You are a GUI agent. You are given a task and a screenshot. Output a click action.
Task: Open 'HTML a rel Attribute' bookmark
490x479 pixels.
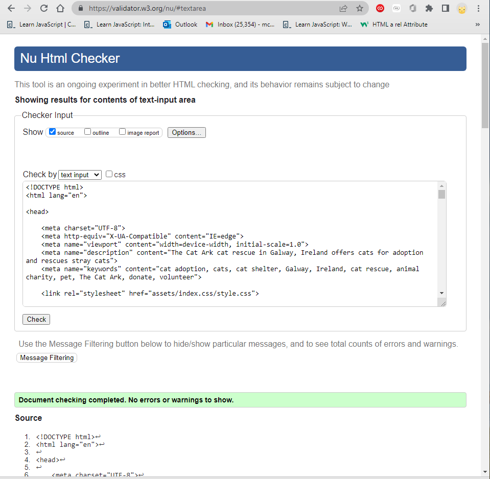394,25
